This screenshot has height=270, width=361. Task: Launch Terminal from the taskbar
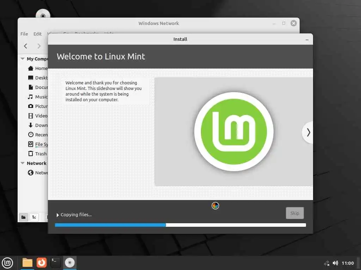pyautogui.click(x=55, y=262)
